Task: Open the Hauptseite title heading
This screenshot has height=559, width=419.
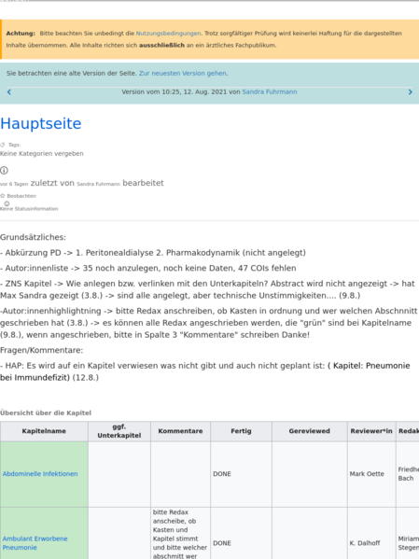Action: pyautogui.click(x=41, y=123)
